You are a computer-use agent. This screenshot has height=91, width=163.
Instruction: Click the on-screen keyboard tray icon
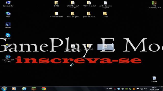click(111, 88)
